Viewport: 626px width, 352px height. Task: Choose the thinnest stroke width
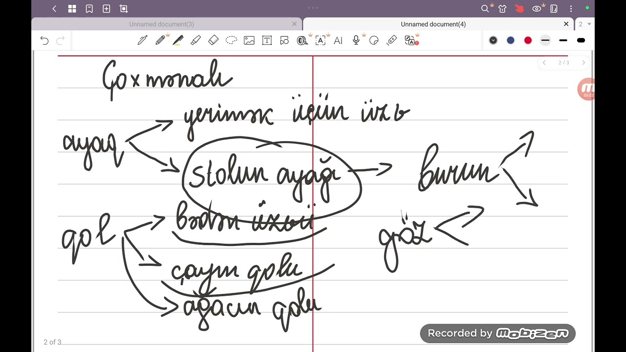545,41
